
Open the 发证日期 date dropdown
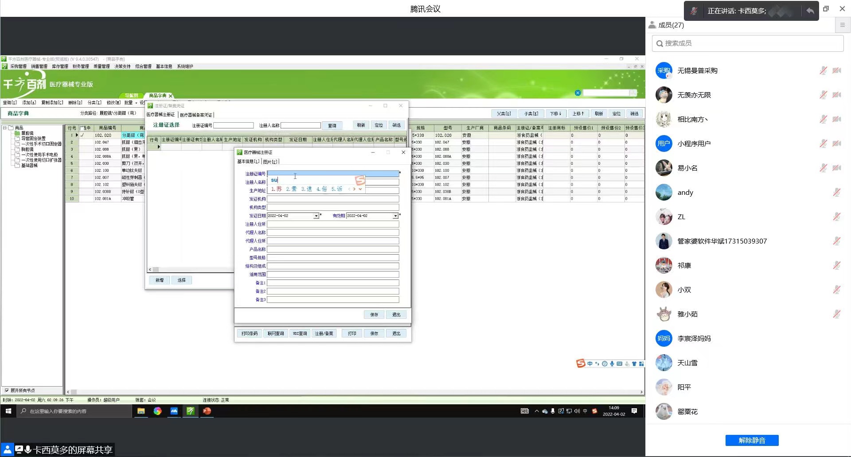point(316,216)
